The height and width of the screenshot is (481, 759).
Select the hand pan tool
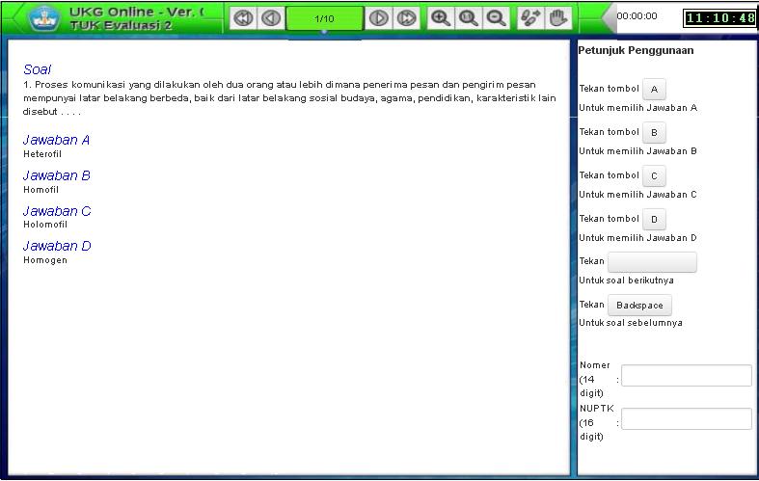pos(558,18)
